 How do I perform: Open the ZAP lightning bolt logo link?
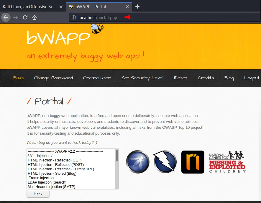coord(165,162)
